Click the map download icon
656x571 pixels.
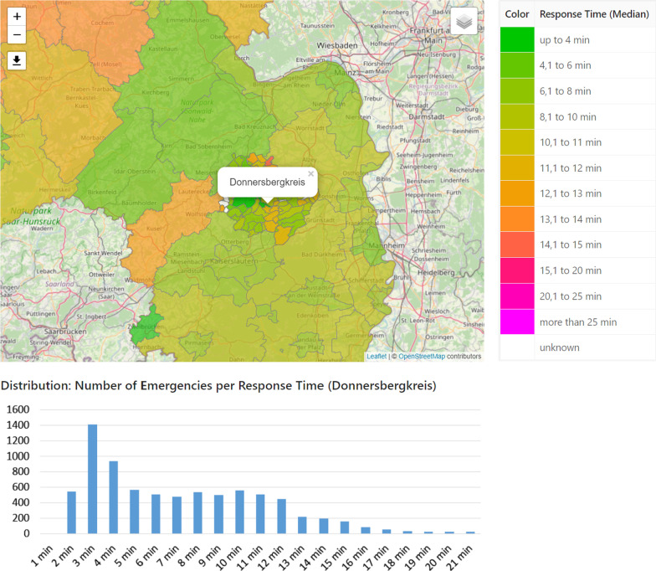[18, 60]
